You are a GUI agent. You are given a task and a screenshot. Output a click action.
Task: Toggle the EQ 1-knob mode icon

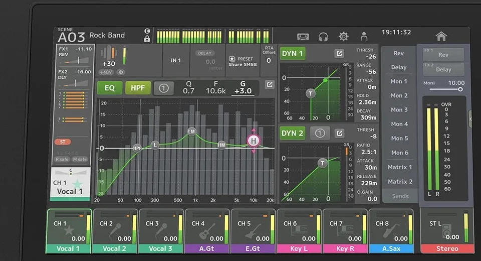pos(164,88)
